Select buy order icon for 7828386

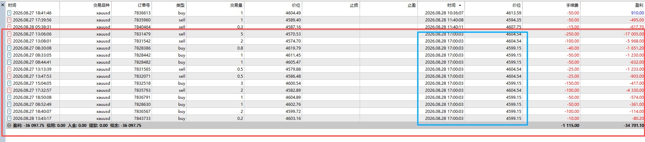pyautogui.click(x=9, y=48)
